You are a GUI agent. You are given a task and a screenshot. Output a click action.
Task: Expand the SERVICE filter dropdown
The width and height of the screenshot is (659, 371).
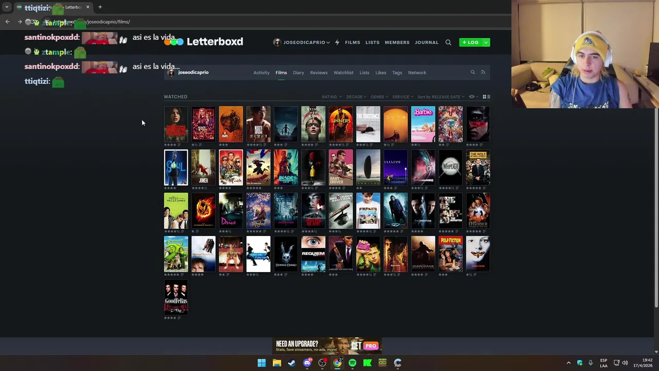(403, 97)
